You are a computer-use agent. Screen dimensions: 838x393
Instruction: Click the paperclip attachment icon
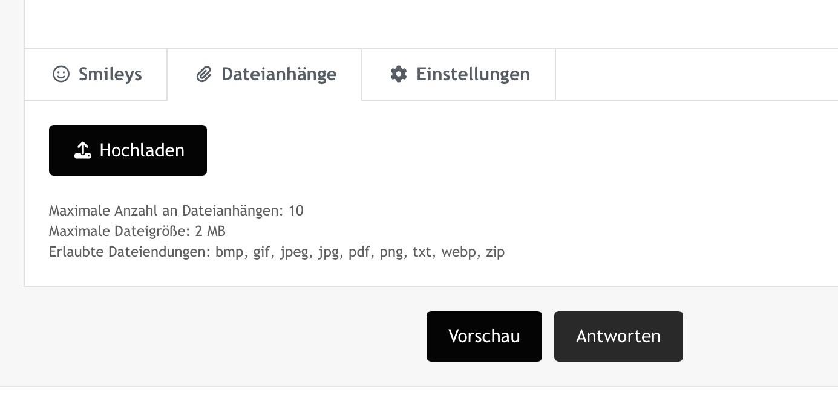point(204,74)
